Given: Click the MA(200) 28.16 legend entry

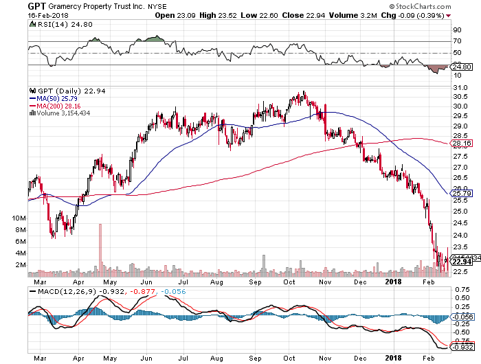Looking at the screenshot, I should [x=55, y=106].
